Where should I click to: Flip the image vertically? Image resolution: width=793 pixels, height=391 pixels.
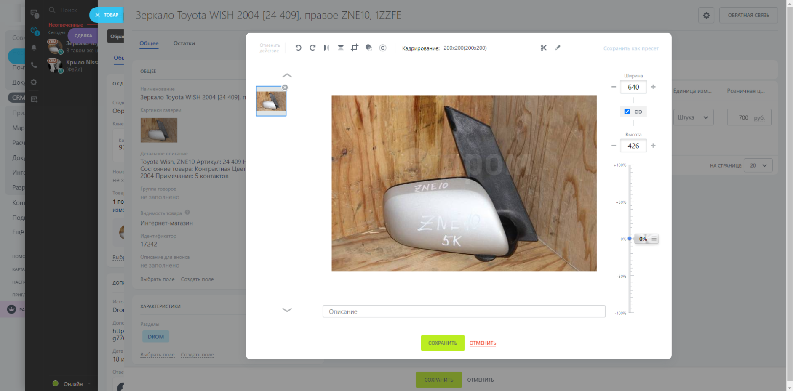point(341,48)
